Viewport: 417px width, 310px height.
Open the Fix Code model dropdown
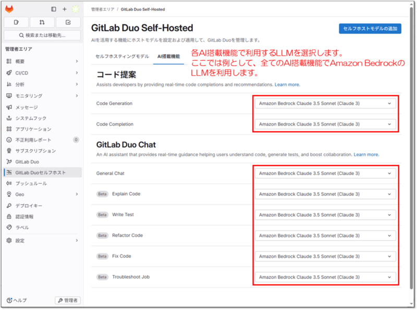(325, 256)
